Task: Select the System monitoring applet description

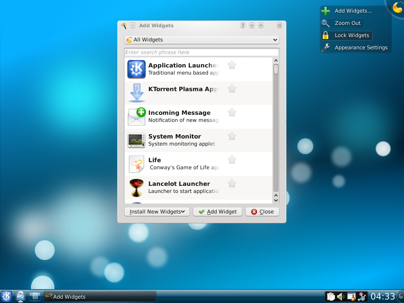Action: pos(181,144)
